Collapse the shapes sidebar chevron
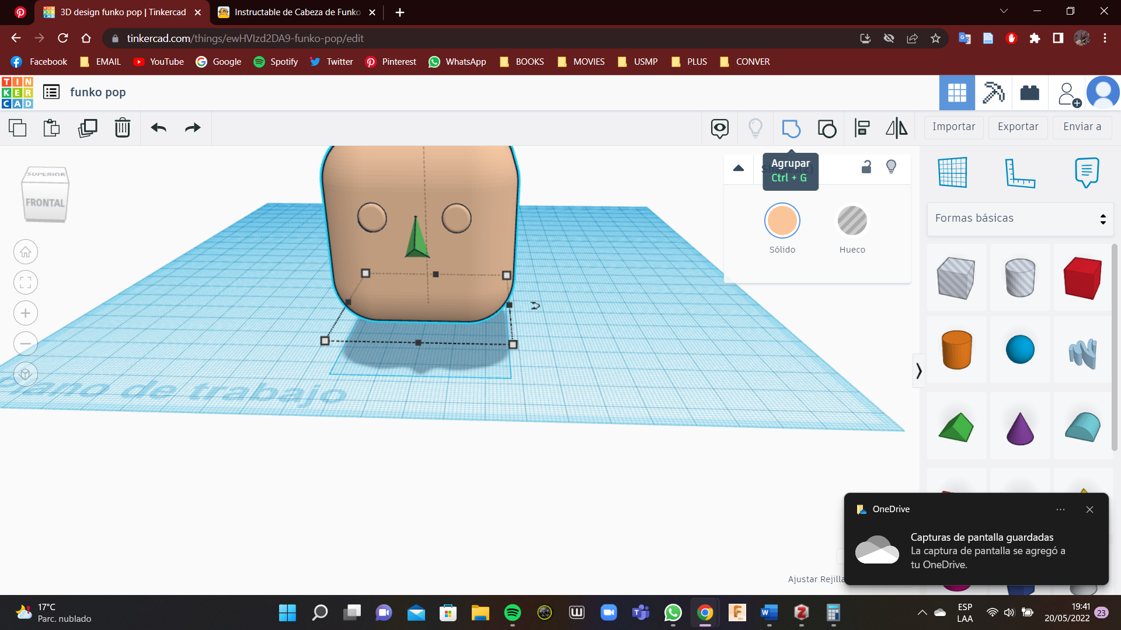The image size is (1121, 630). click(919, 371)
